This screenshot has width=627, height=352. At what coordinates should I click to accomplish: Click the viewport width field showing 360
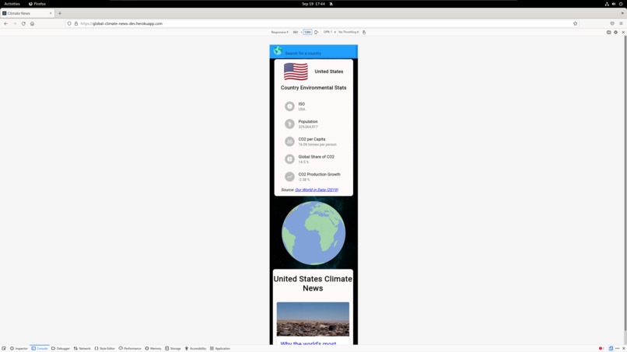[296, 32]
